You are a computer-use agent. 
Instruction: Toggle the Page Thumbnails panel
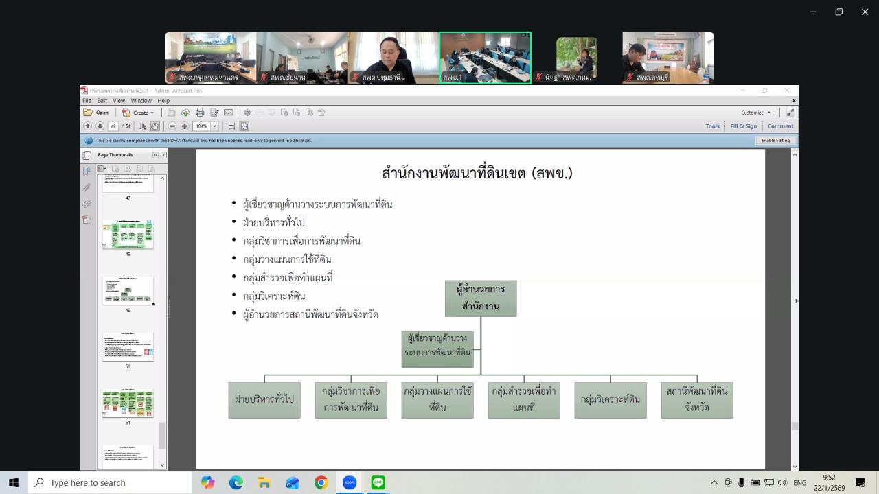click(87, 154)
